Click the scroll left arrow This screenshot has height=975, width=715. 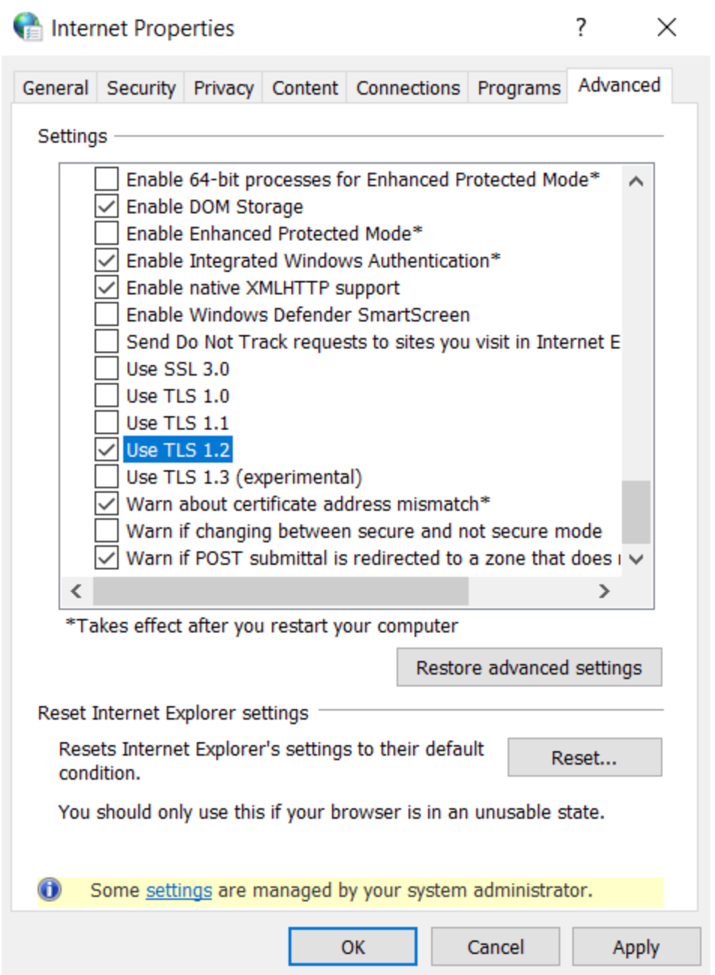tap(76, 591)
